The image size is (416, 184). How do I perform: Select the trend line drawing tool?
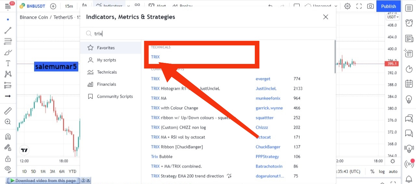pyautogui.click(x=8, y=31)
